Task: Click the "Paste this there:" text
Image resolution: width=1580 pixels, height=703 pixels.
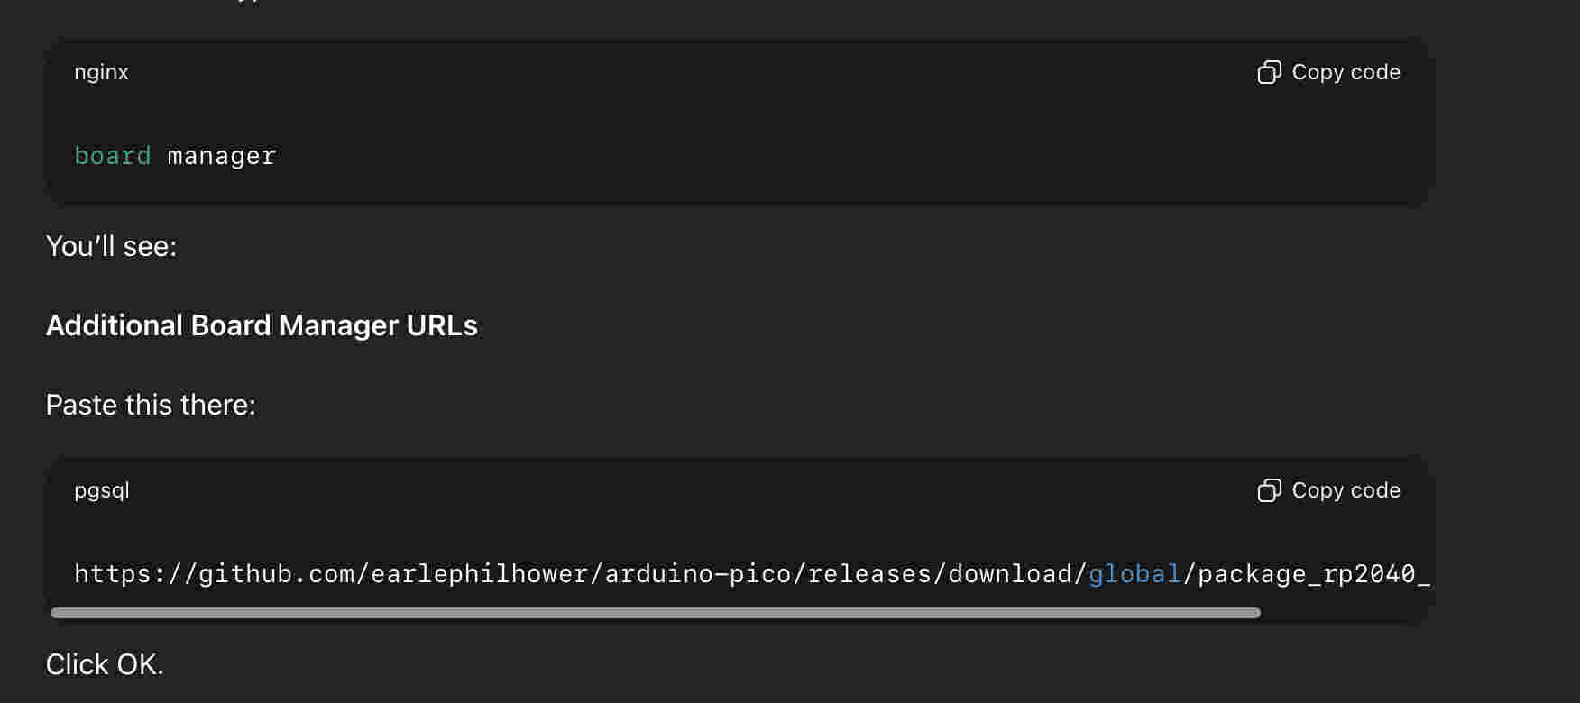Action: pos(151,405)
